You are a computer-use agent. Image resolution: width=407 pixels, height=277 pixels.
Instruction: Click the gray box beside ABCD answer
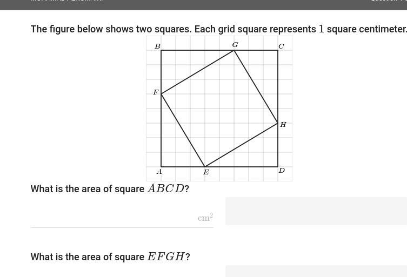pos(316,211)
